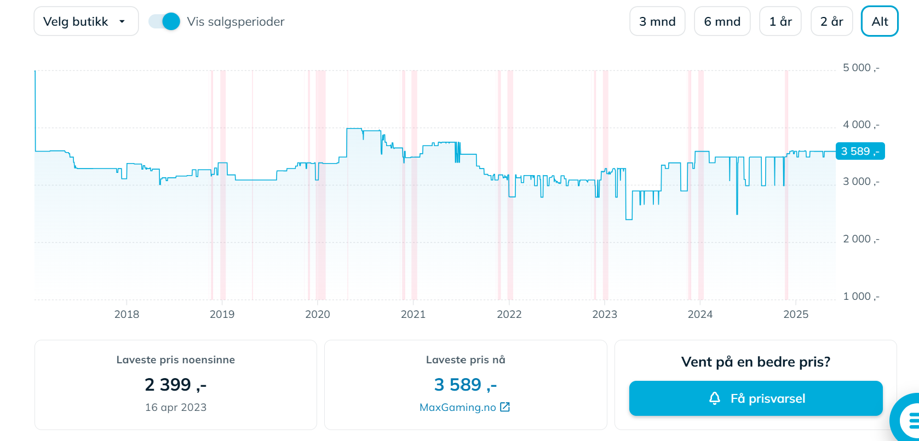Open the Velg butikk dropdown
The width and height of the screenshot is (919, 441).
(x=86, y=21)
